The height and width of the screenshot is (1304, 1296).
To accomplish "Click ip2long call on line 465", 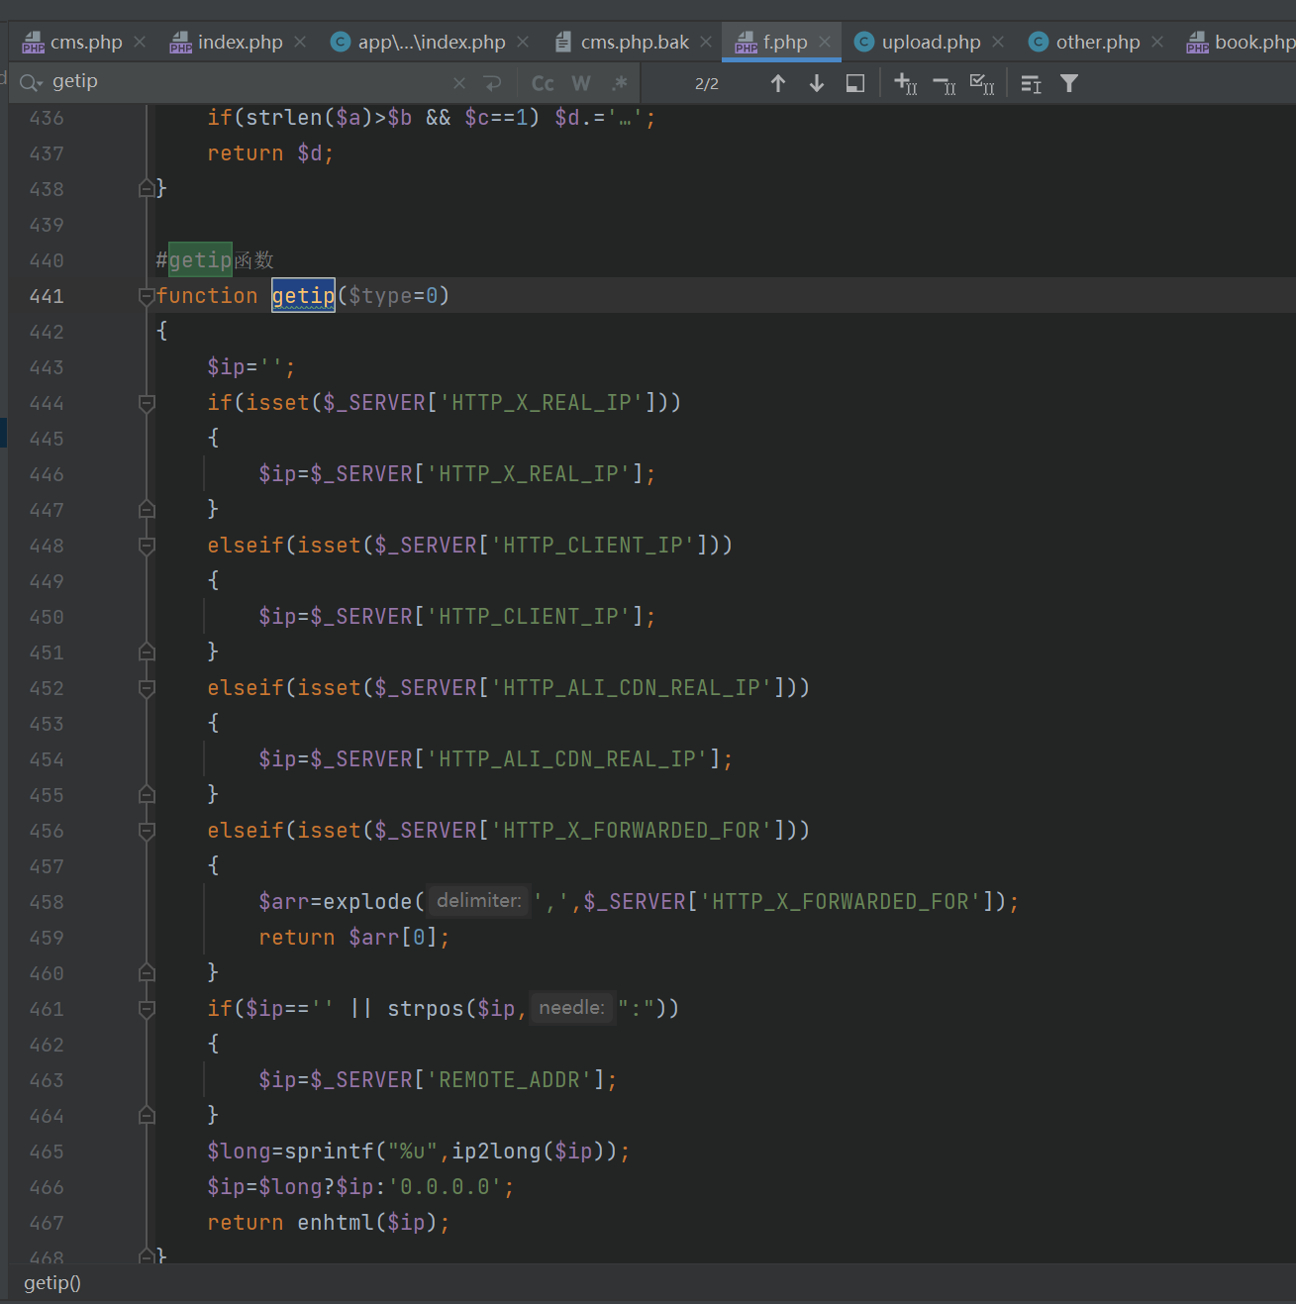I will (x=497, y=1152).
